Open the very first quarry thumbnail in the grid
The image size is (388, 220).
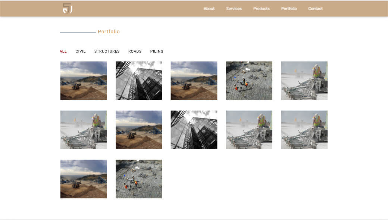click(84, 81)
